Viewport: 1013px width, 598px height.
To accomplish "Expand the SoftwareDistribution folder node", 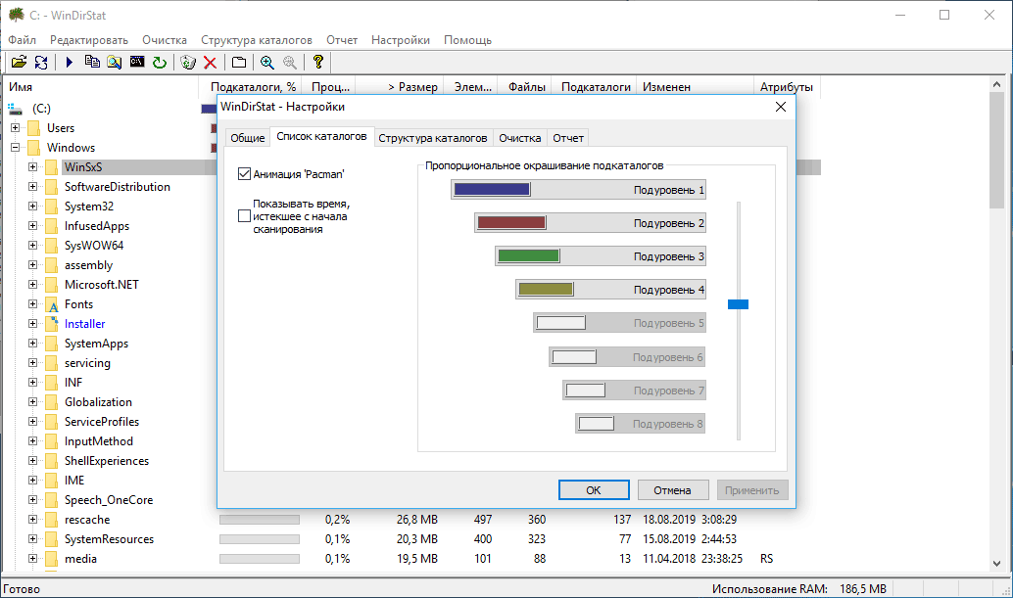I will 33,186.
